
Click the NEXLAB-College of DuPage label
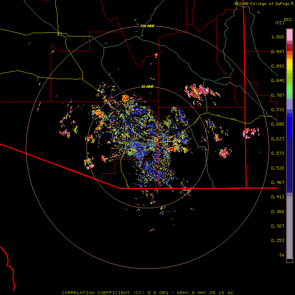click(262, 4)
